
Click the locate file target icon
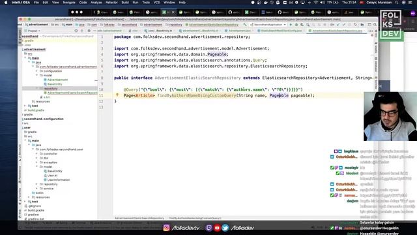coord(76,31)
